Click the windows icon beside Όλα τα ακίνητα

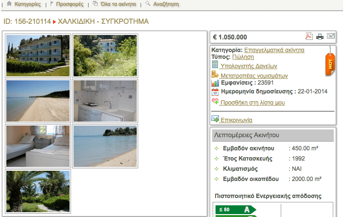click(95, 3)
